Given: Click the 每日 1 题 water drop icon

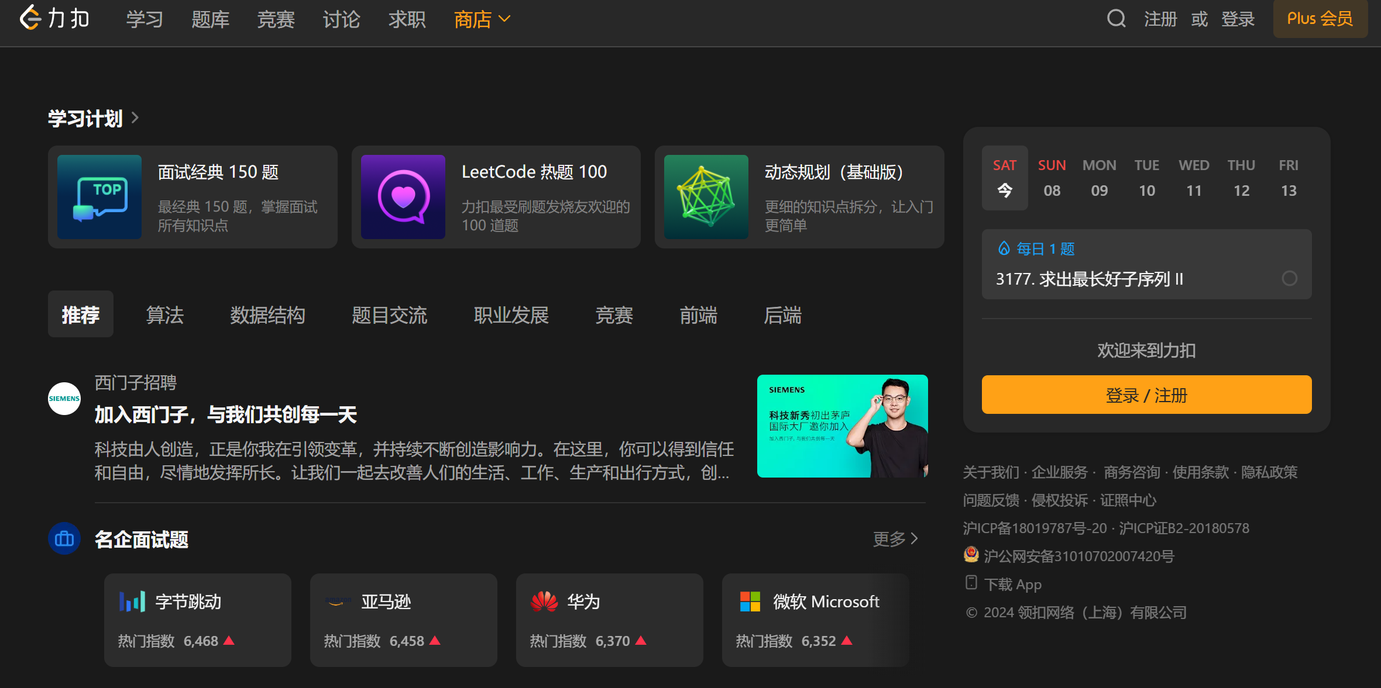Looking at the screenshot, I should pyautogui.click(x=1004, y=248).
